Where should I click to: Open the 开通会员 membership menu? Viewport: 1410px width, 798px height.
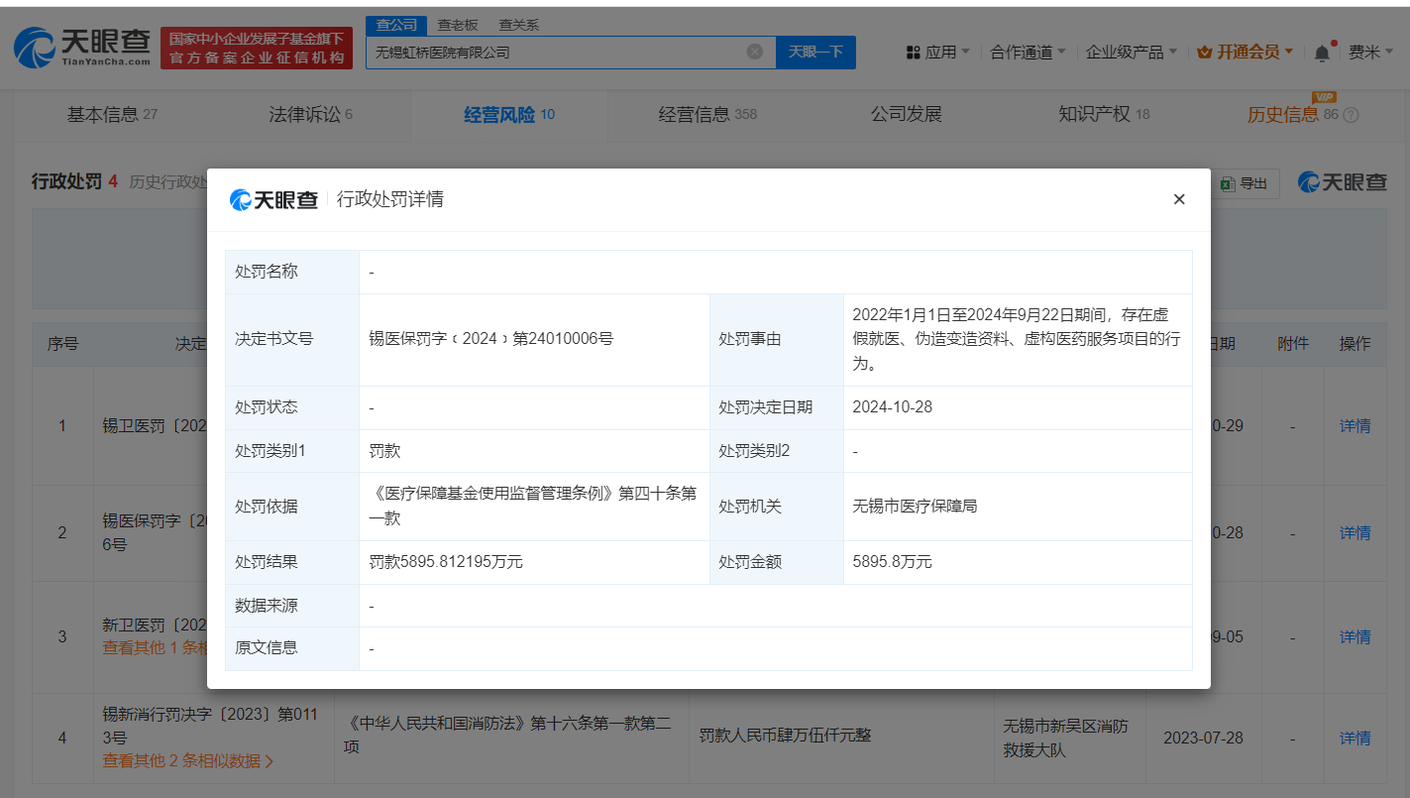tap(1246, 53)
